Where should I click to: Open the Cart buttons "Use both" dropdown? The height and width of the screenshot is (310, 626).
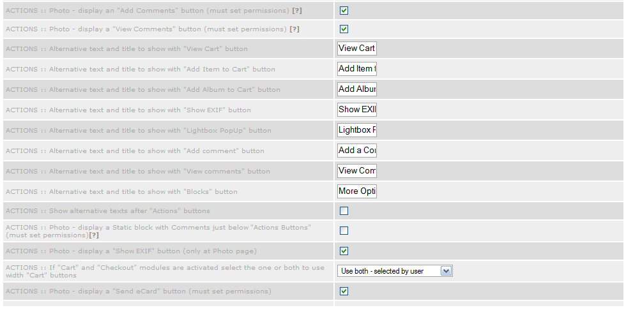pos(395,271)
